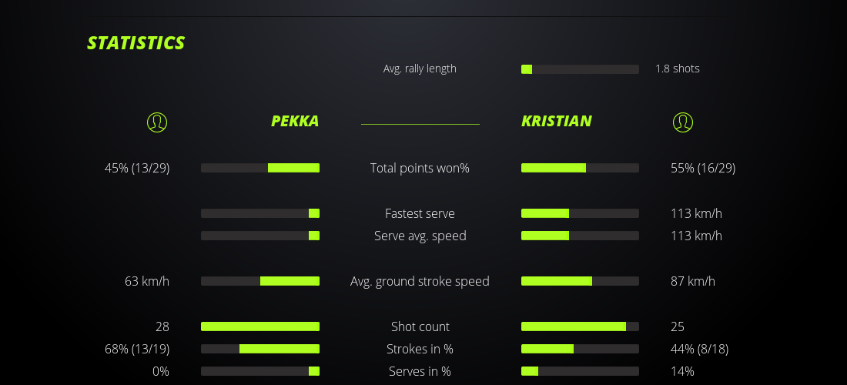The height and width of the screenshot is (385, 847).
Task: Click the Shot count label
Action: point(420,326)
